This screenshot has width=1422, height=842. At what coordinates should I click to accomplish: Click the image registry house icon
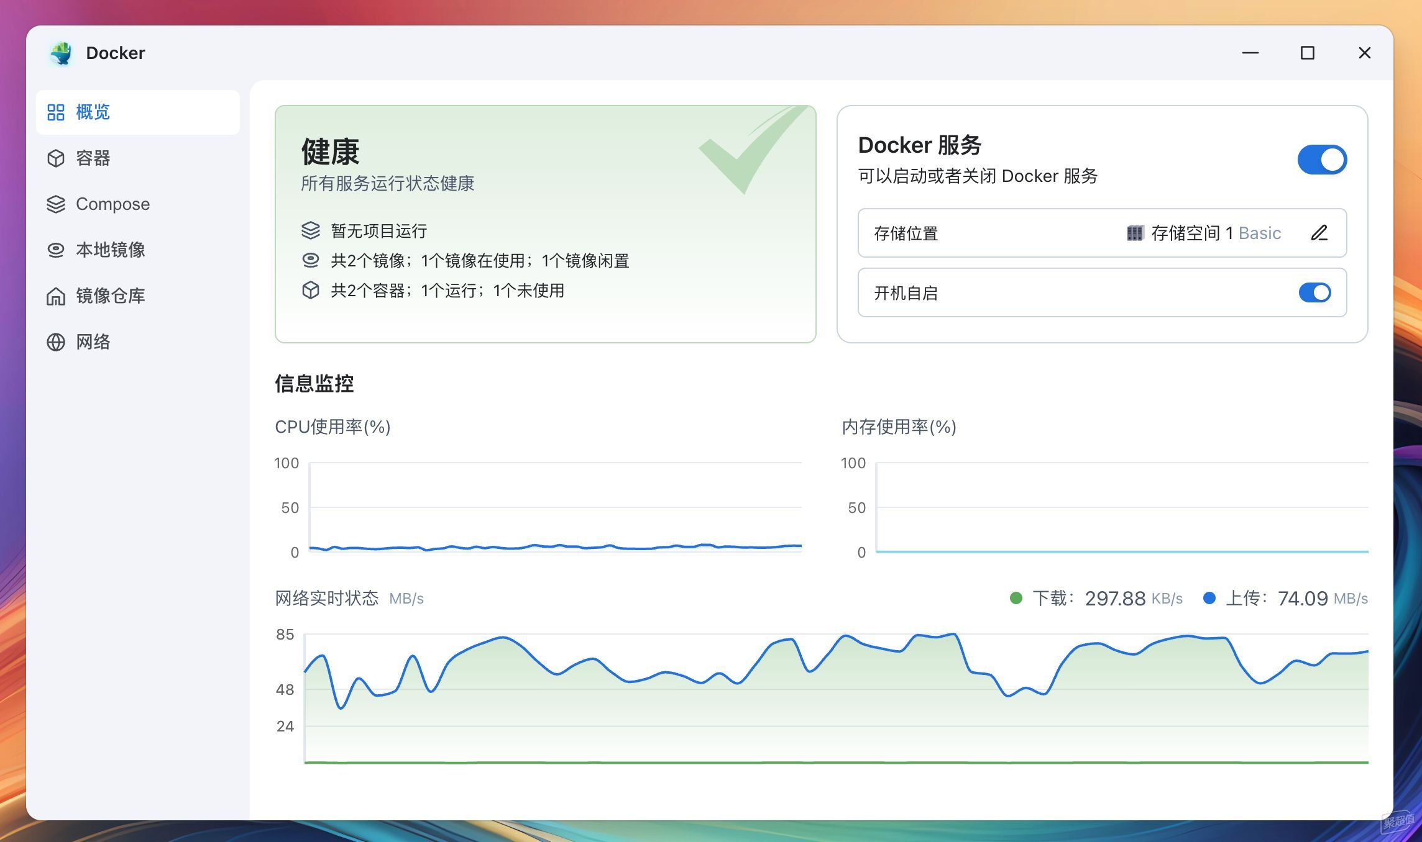pos(56,296)
